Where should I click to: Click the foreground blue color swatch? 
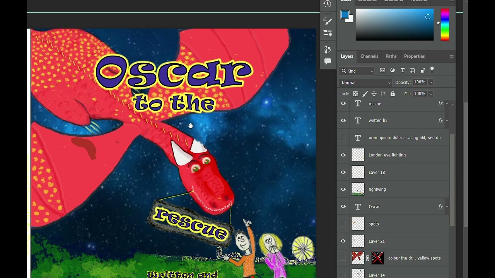point(345,15)
